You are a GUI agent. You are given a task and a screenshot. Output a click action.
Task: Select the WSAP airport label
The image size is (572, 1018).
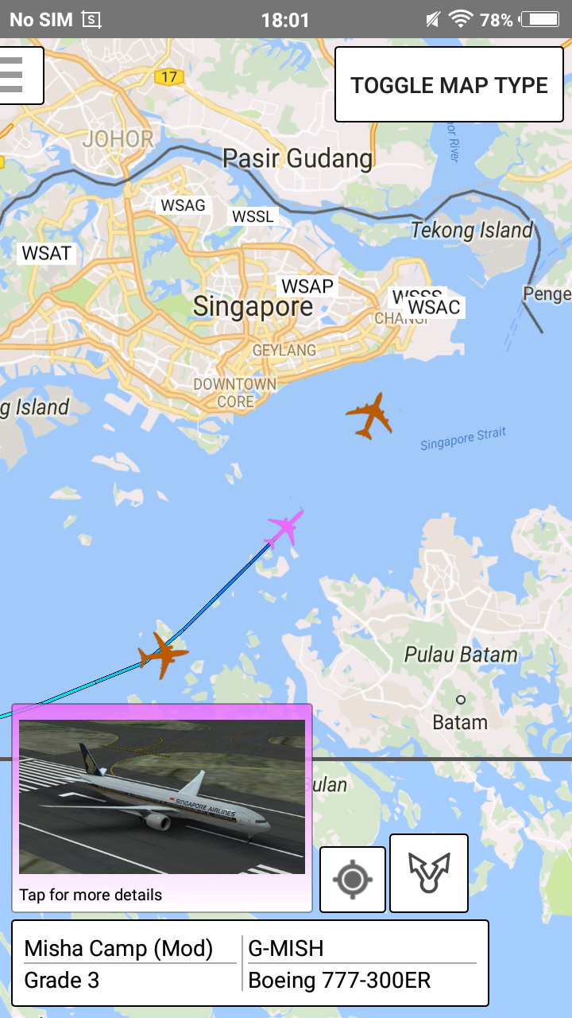[x=307, y=286]
